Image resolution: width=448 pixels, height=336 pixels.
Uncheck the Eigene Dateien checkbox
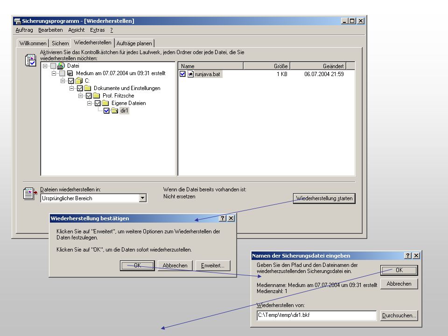[x=98, y=103]
